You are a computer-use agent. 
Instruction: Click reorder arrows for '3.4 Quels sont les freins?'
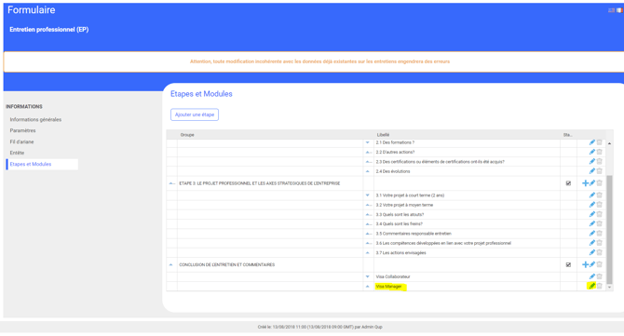point(369,224)
